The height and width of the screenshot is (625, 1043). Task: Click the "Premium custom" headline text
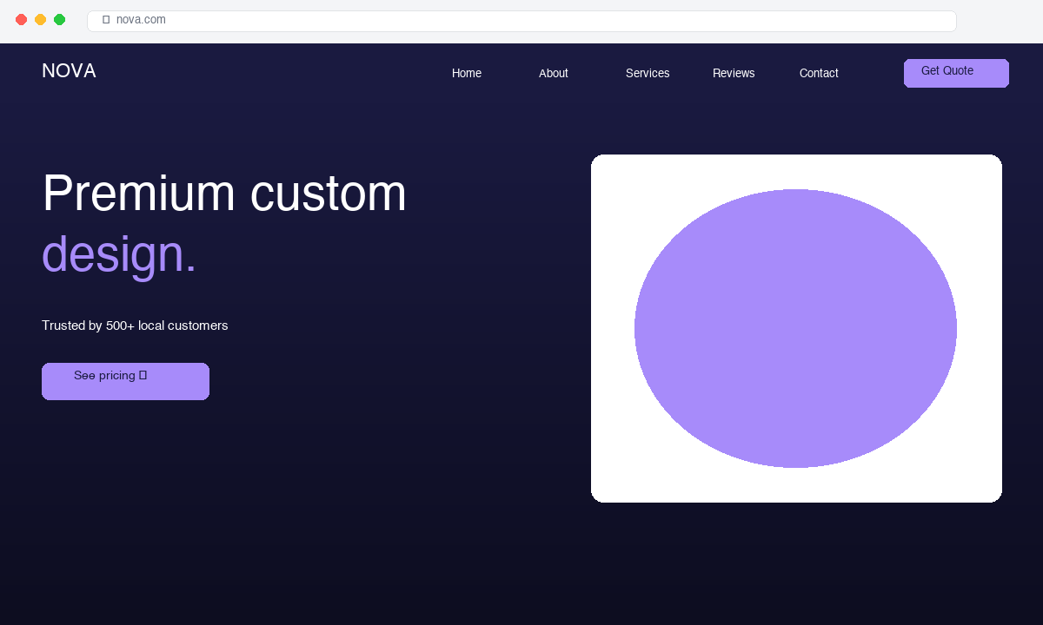click(x=224, y=193)
